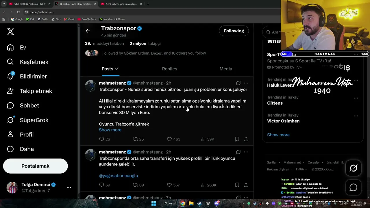This screenshot has width=370, height=208.
Task: Open Sohbet chat in the sidebar
Action: pos(23,105)
